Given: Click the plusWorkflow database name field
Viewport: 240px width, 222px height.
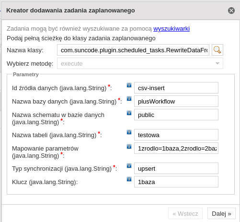Looking at the screenshot, I should coord(176,101).
